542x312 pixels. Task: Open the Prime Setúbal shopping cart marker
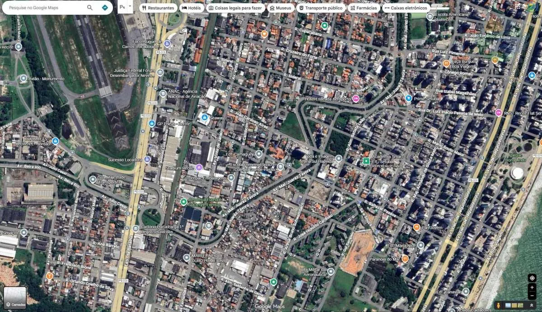409,98
